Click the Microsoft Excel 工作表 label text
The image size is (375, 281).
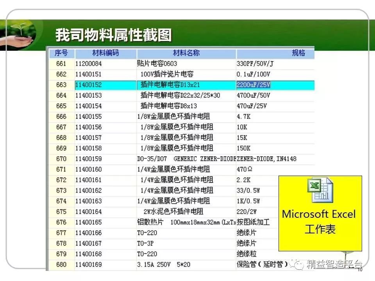[319, 221]
